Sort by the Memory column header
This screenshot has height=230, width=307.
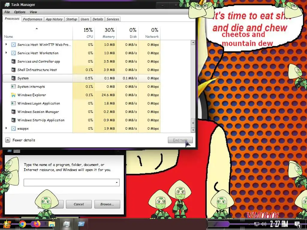[106, 33]
